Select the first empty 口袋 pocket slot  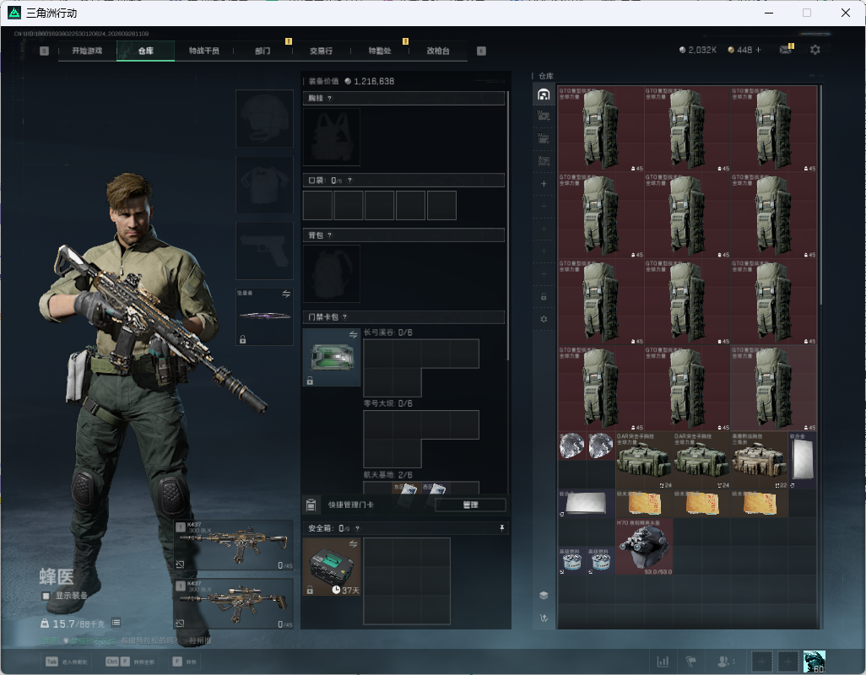point(317,205)
